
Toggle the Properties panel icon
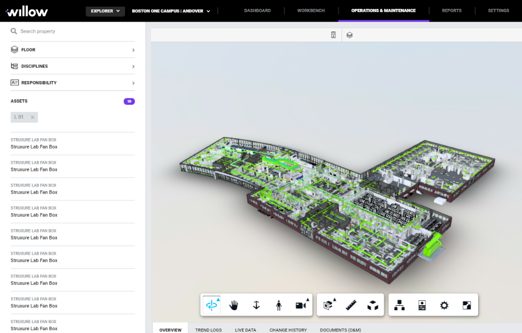[421, 305]
